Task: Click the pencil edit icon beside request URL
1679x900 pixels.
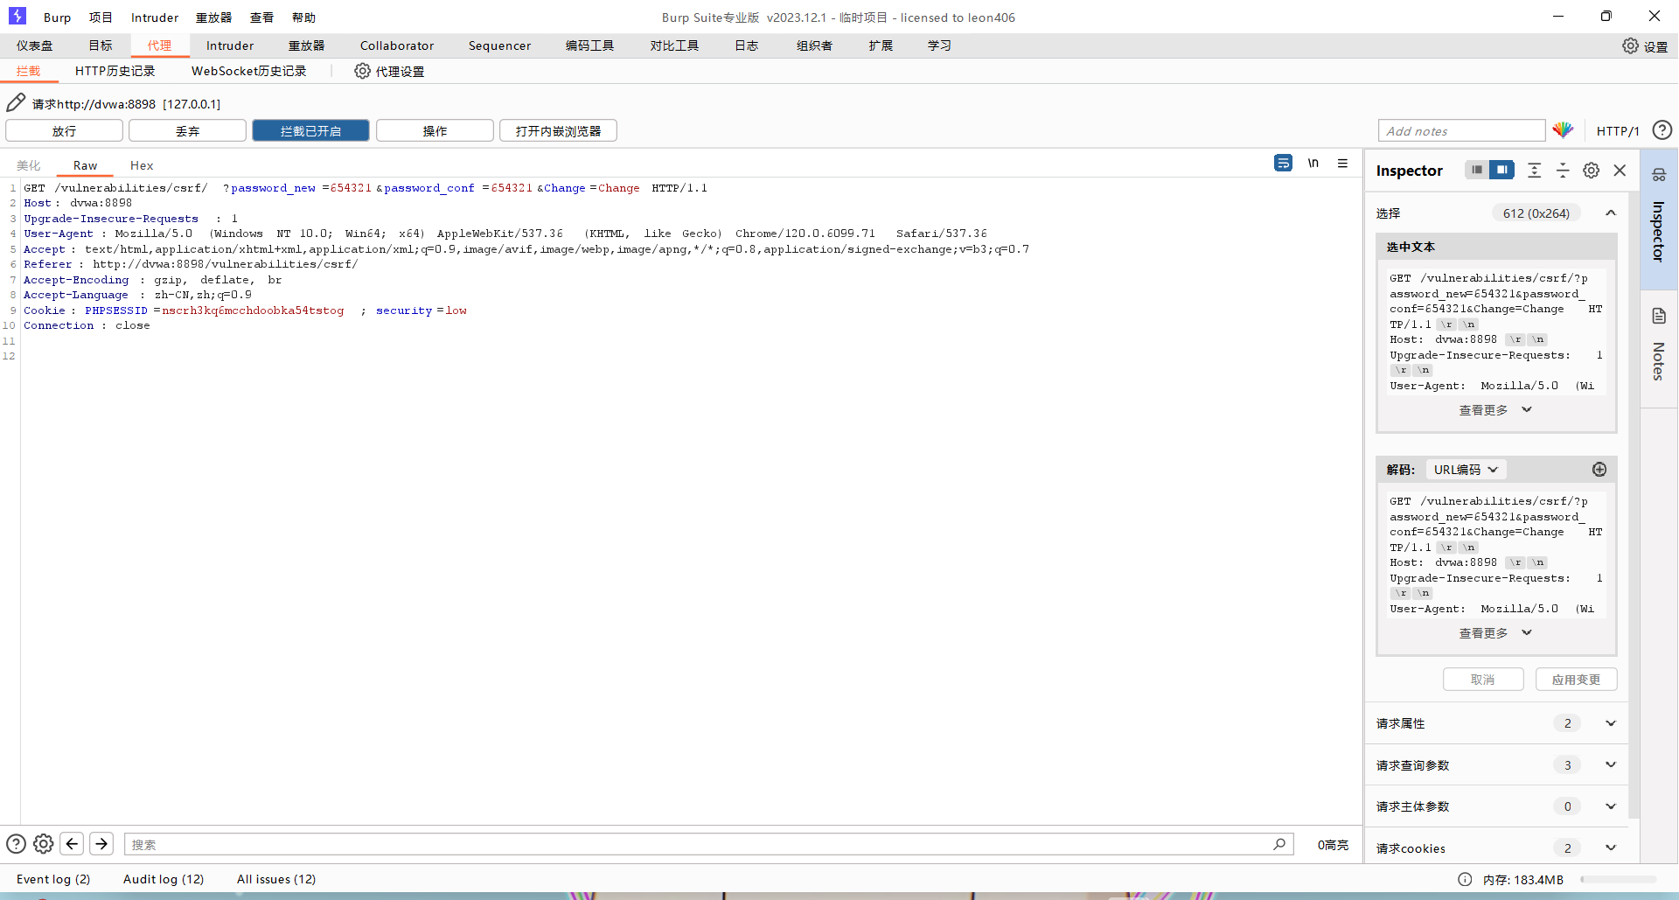Action: click(16, 102)
